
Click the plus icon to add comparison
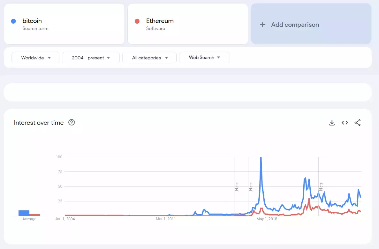point(262,25)
